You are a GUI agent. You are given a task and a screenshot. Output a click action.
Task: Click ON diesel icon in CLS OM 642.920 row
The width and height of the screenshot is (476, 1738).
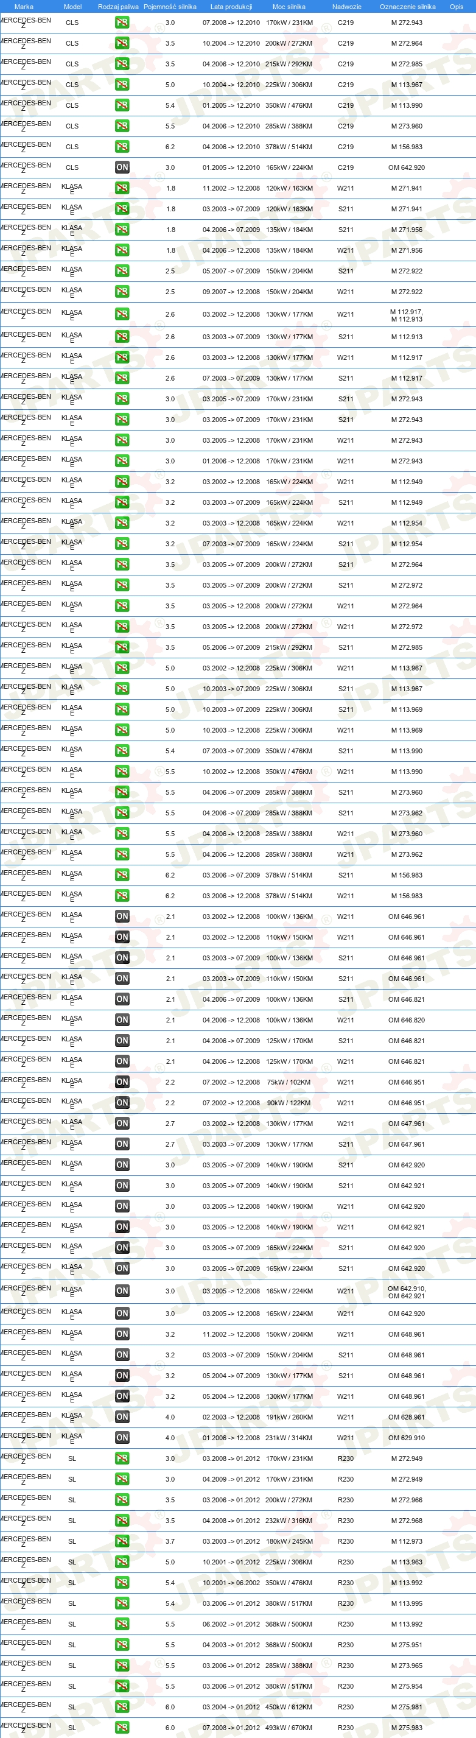click(122, 167)
